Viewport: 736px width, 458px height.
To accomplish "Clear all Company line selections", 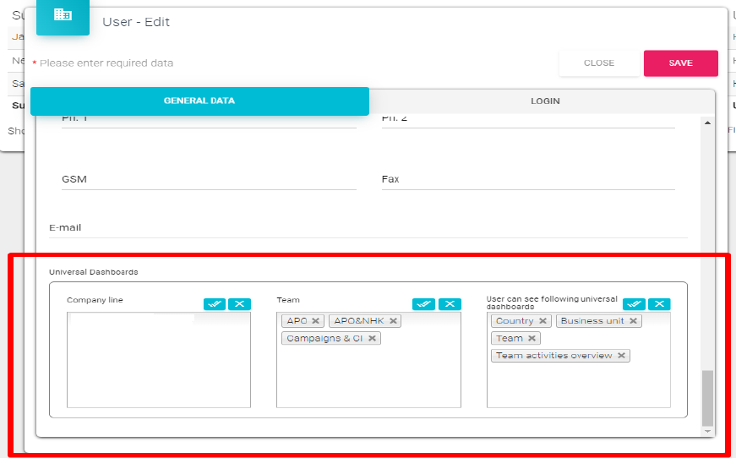I will tap(239, 304).
